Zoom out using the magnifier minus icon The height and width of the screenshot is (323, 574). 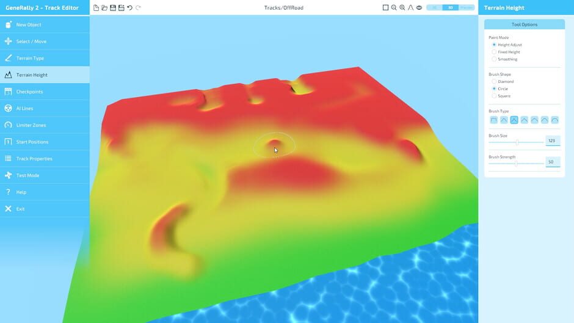tap(394, 8)
